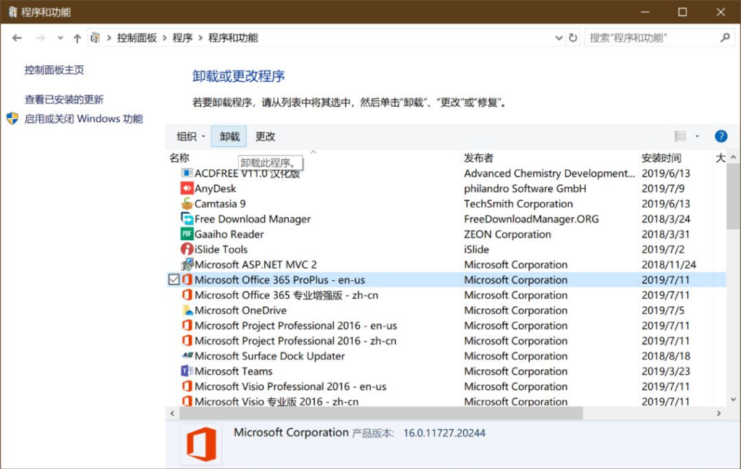Go back with the left arrow
This screenshot has width=741, height=469.
coord(17,38)
